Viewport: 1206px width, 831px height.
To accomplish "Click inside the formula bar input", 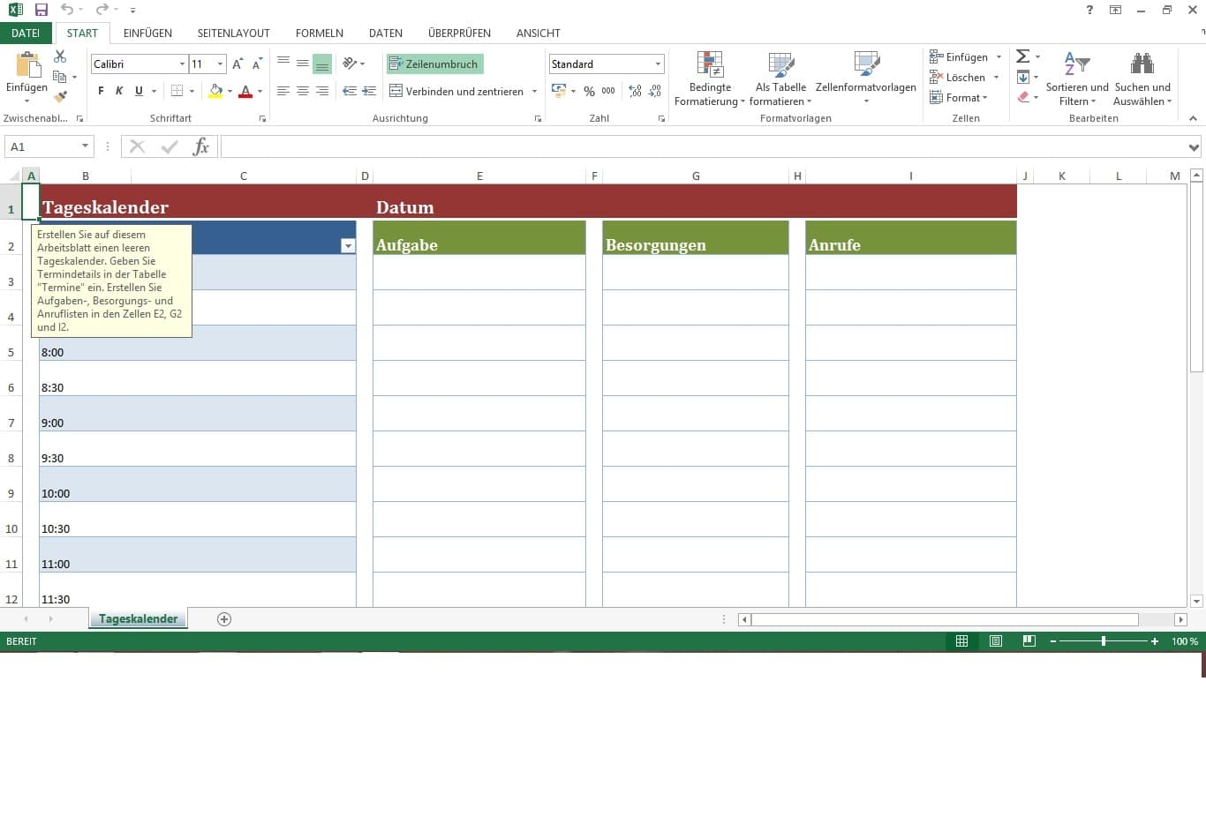I will (x=704, y=146).
